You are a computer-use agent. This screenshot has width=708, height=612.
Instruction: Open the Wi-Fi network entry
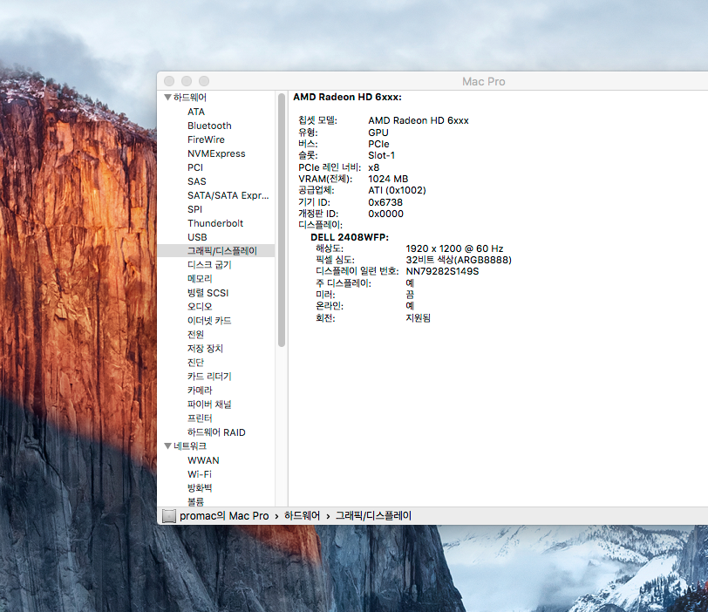[200, 474]
